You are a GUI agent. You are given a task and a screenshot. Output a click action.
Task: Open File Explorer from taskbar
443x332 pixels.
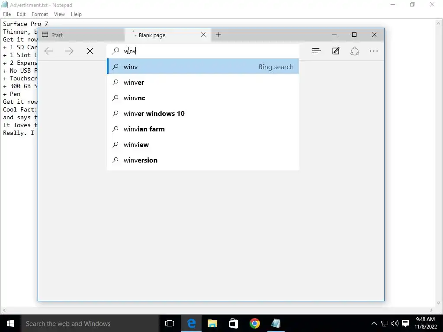coord(212,323)
